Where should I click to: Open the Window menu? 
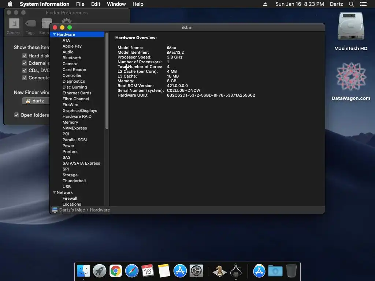116,4
